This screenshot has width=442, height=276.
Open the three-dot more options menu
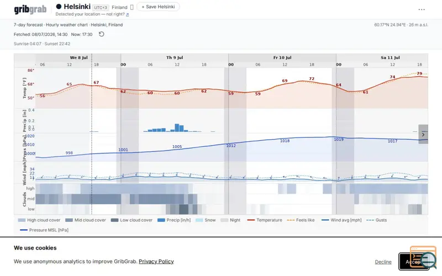point(422,9)
